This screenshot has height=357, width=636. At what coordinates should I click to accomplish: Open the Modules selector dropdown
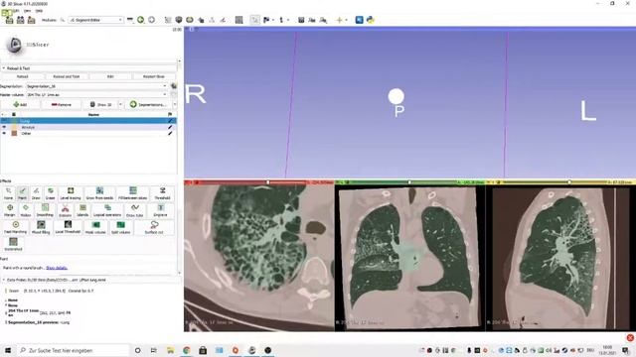[95, 20]
